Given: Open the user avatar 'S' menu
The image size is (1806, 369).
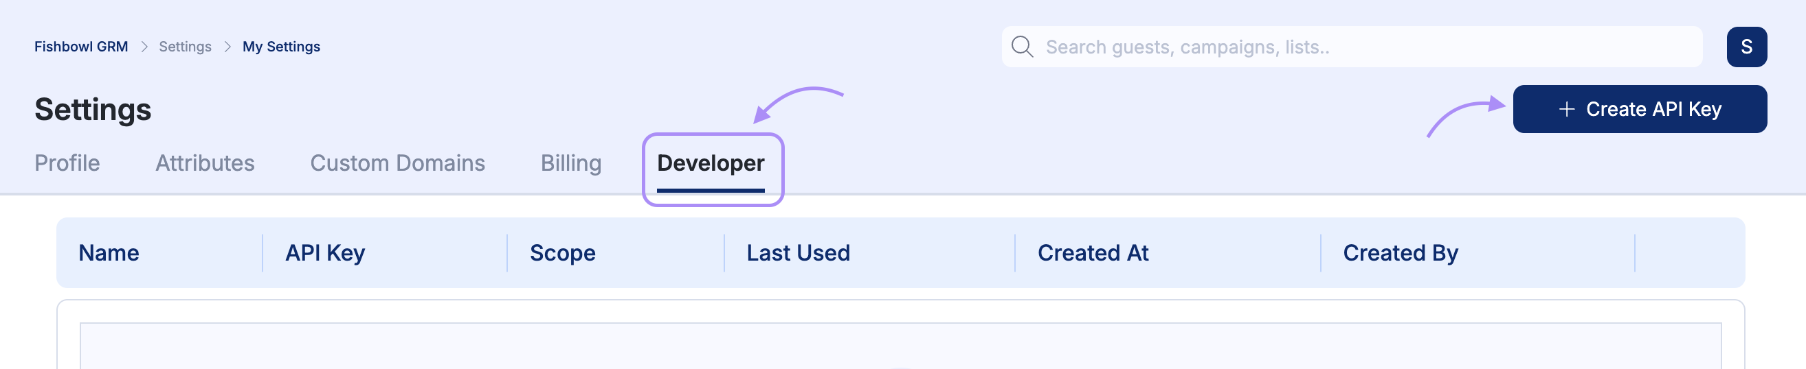Looking at the screenshot, I should pos(1746,47).
